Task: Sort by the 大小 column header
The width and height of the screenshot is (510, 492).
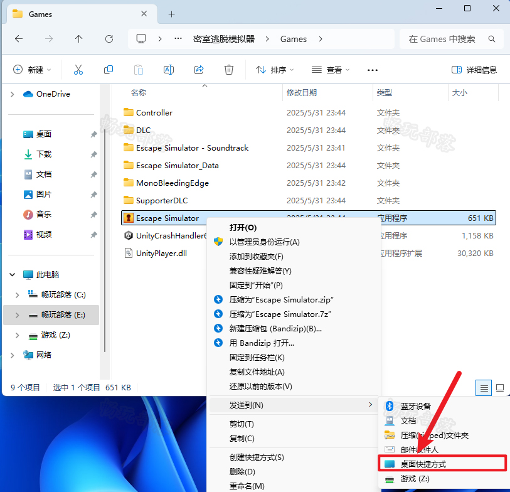Action: [460, 93]
